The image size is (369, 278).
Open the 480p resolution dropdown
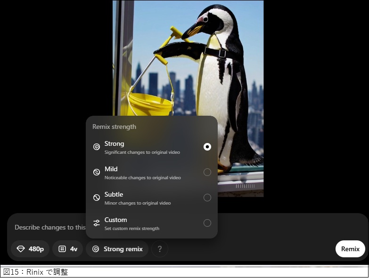[30, 249]
